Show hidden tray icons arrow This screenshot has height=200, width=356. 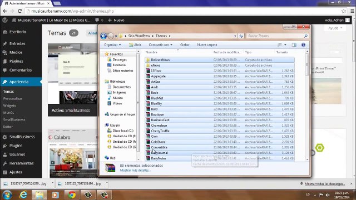pos(315,195)
